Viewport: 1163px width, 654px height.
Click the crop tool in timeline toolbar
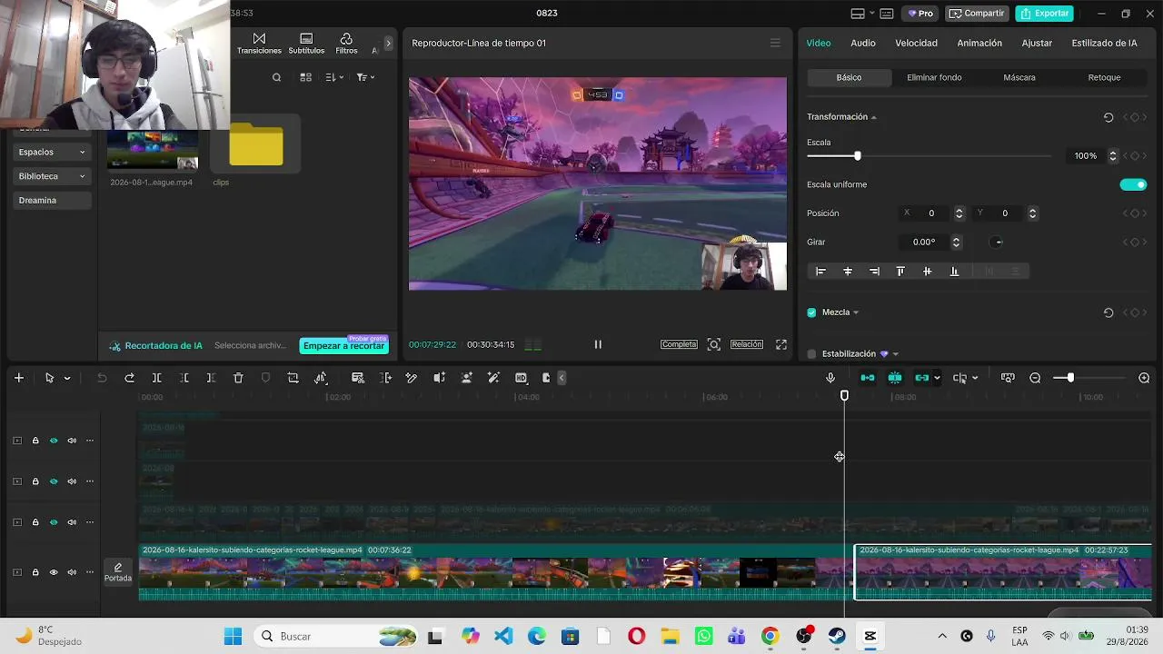(293, 378)
